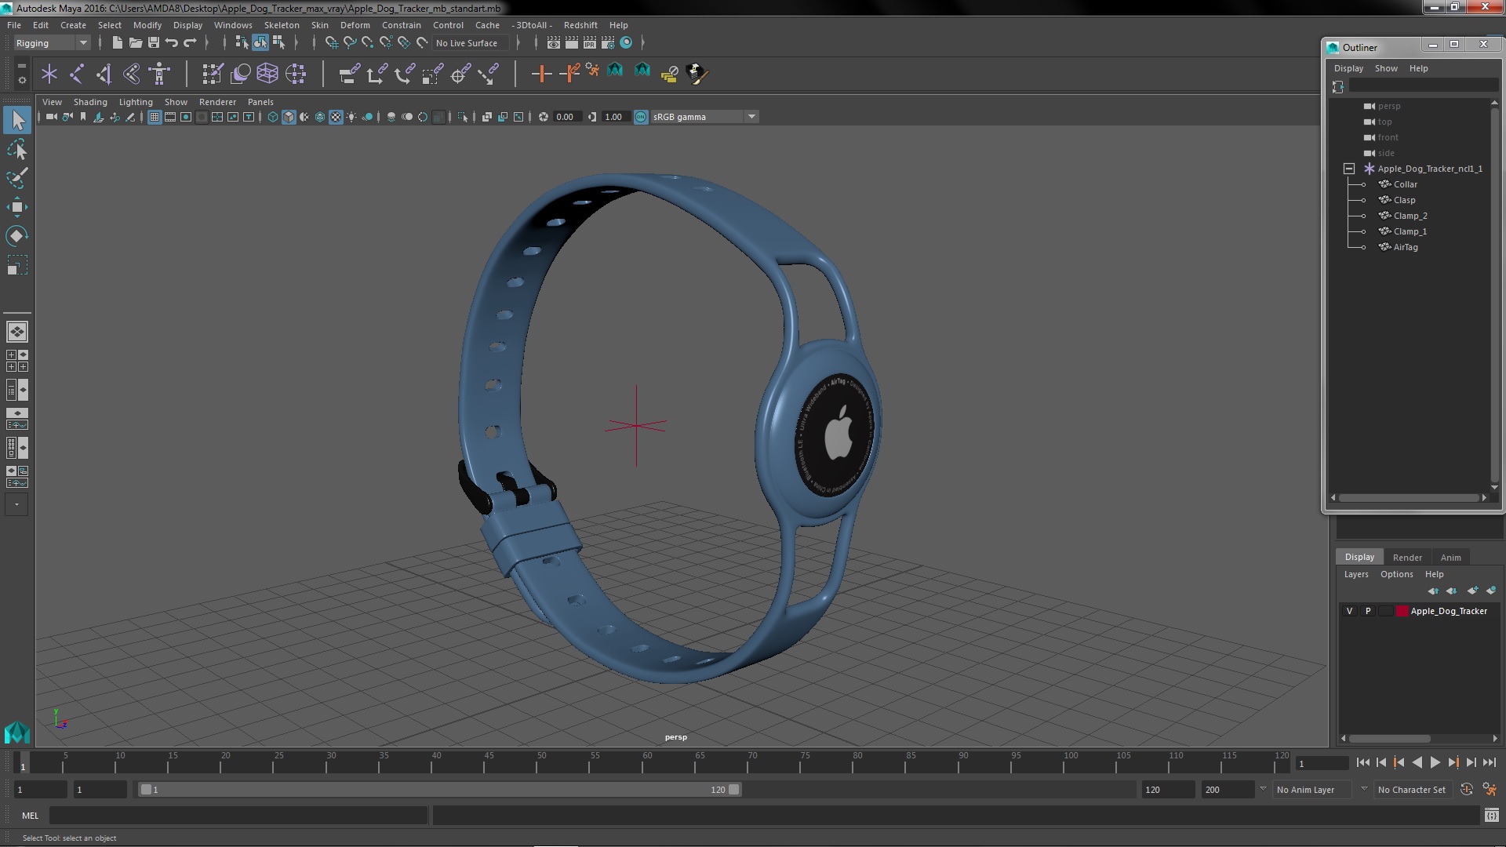The height and width of the screenshot is (847, 1506).
Task: Click the Play forwards button
Action: click(x=1435, y=762)
